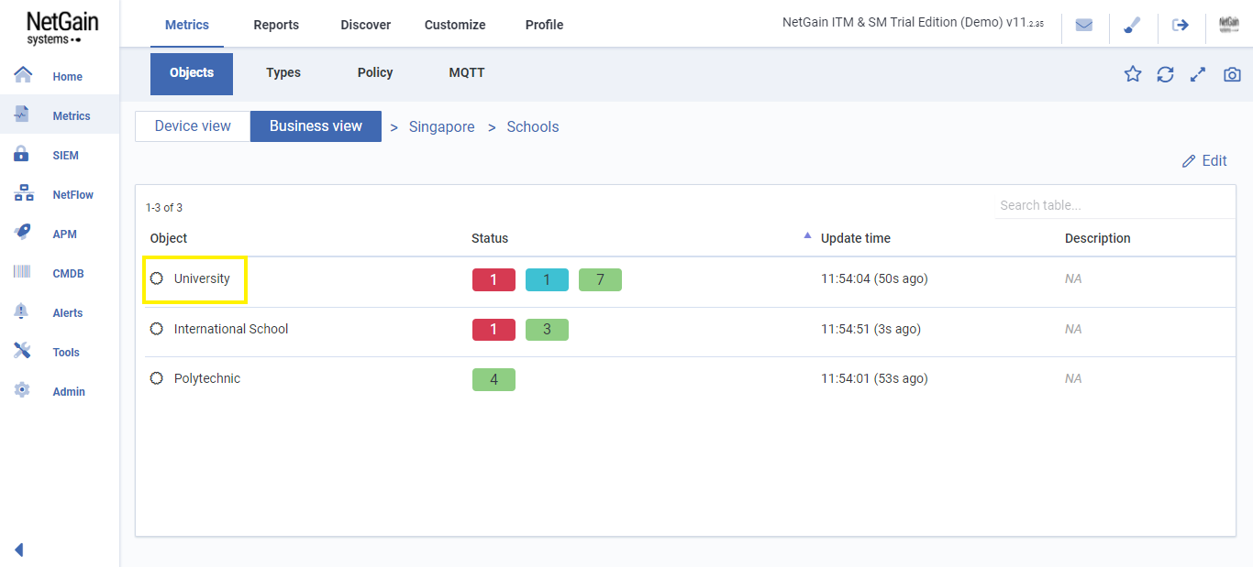
Task: Select the Polytechnic row circle
Action: [x=157, y=378]
